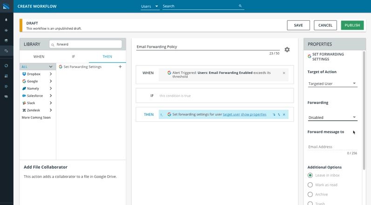371x205 pixels.
Task: Click the library search field containing forward
Action: 86,44
